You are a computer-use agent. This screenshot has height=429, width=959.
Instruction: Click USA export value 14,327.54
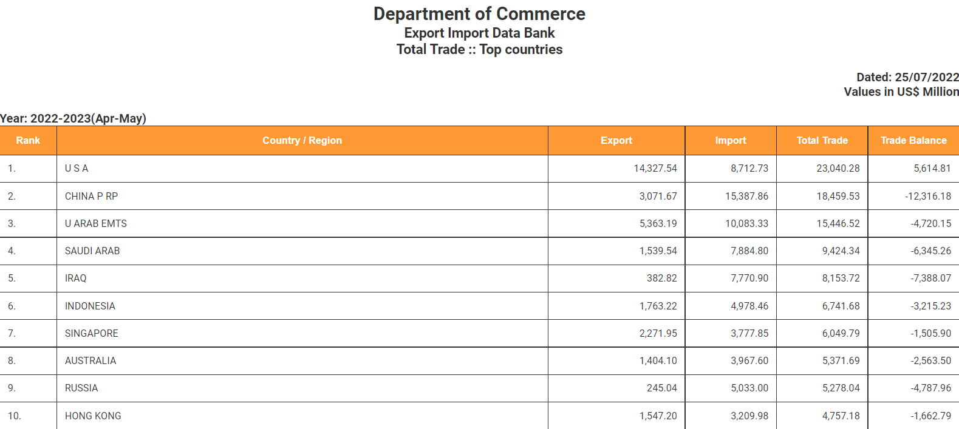pyautogui.click(x=655, y=168)
